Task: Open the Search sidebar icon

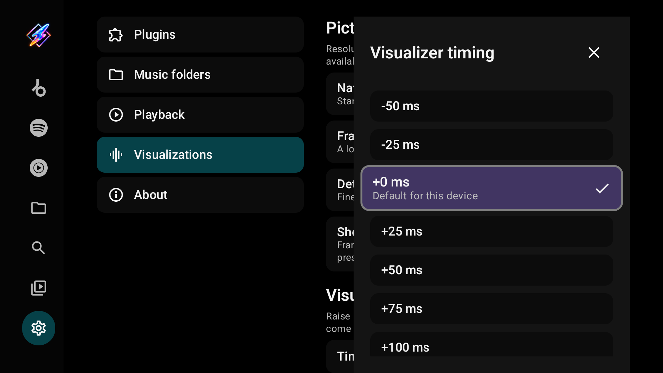Action: click(x=39, y=248)
